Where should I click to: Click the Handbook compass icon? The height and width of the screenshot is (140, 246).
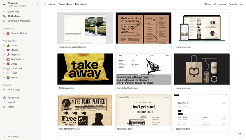click(8, 68)
